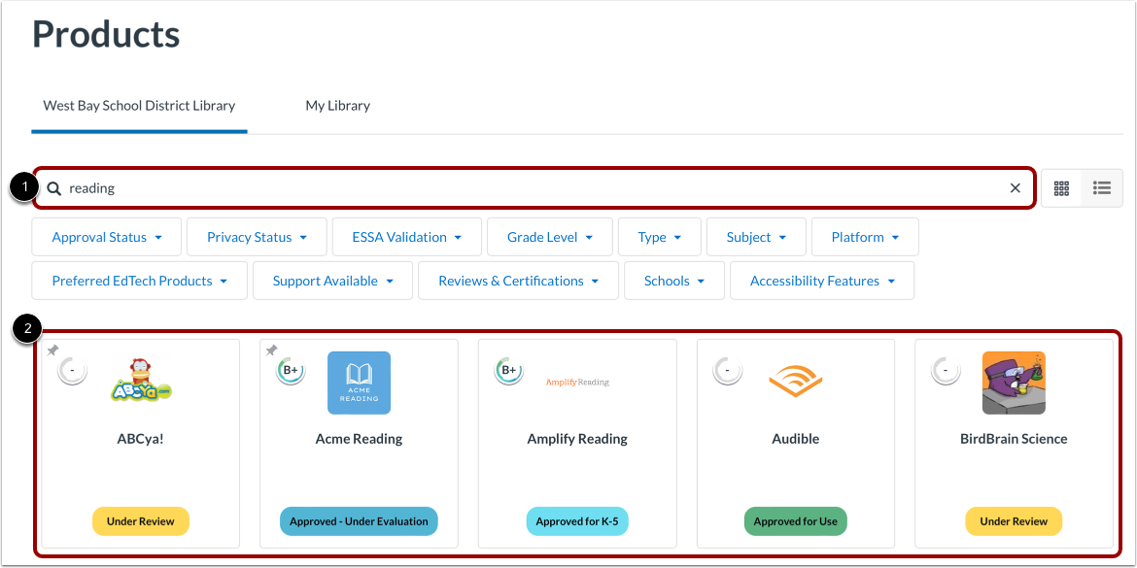Click the Acme Reading book logo
The image size is (1137, 568).
[x=359, y=383]
